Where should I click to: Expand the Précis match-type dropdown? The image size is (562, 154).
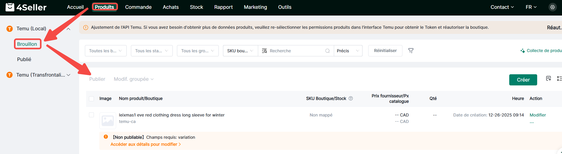[348, 51]
